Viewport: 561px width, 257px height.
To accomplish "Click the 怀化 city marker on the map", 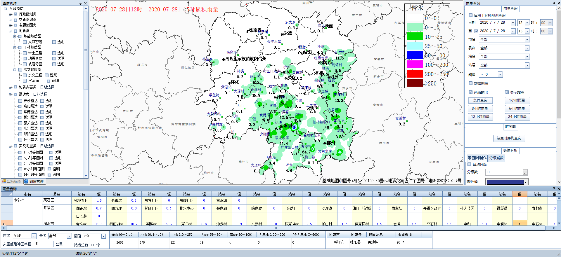I will [229, 83].
